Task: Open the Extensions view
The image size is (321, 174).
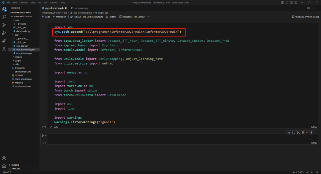Action: [4, 41]
